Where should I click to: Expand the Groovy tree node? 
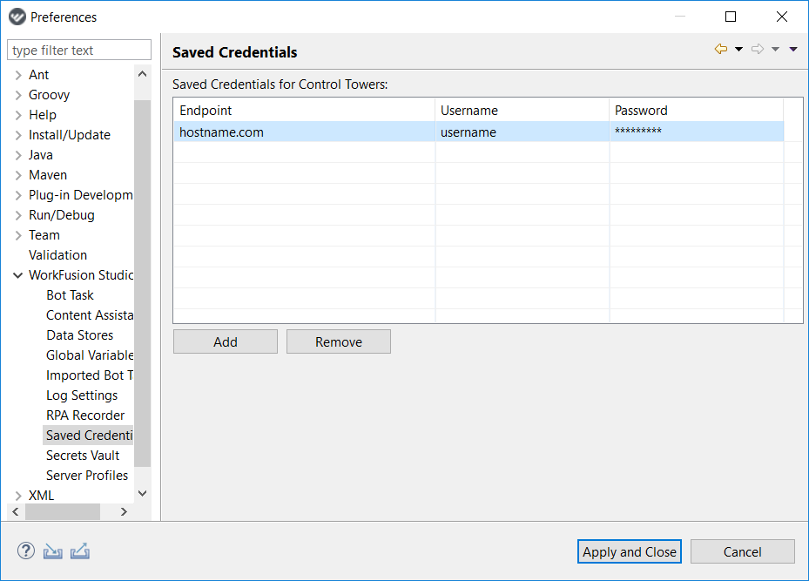coord(18,96)
